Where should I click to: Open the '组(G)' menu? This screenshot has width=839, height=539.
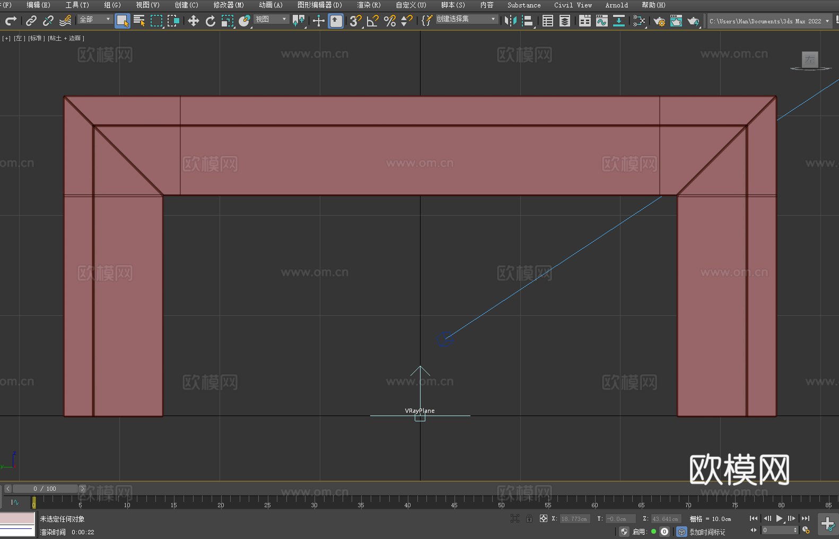click(112, 5)
